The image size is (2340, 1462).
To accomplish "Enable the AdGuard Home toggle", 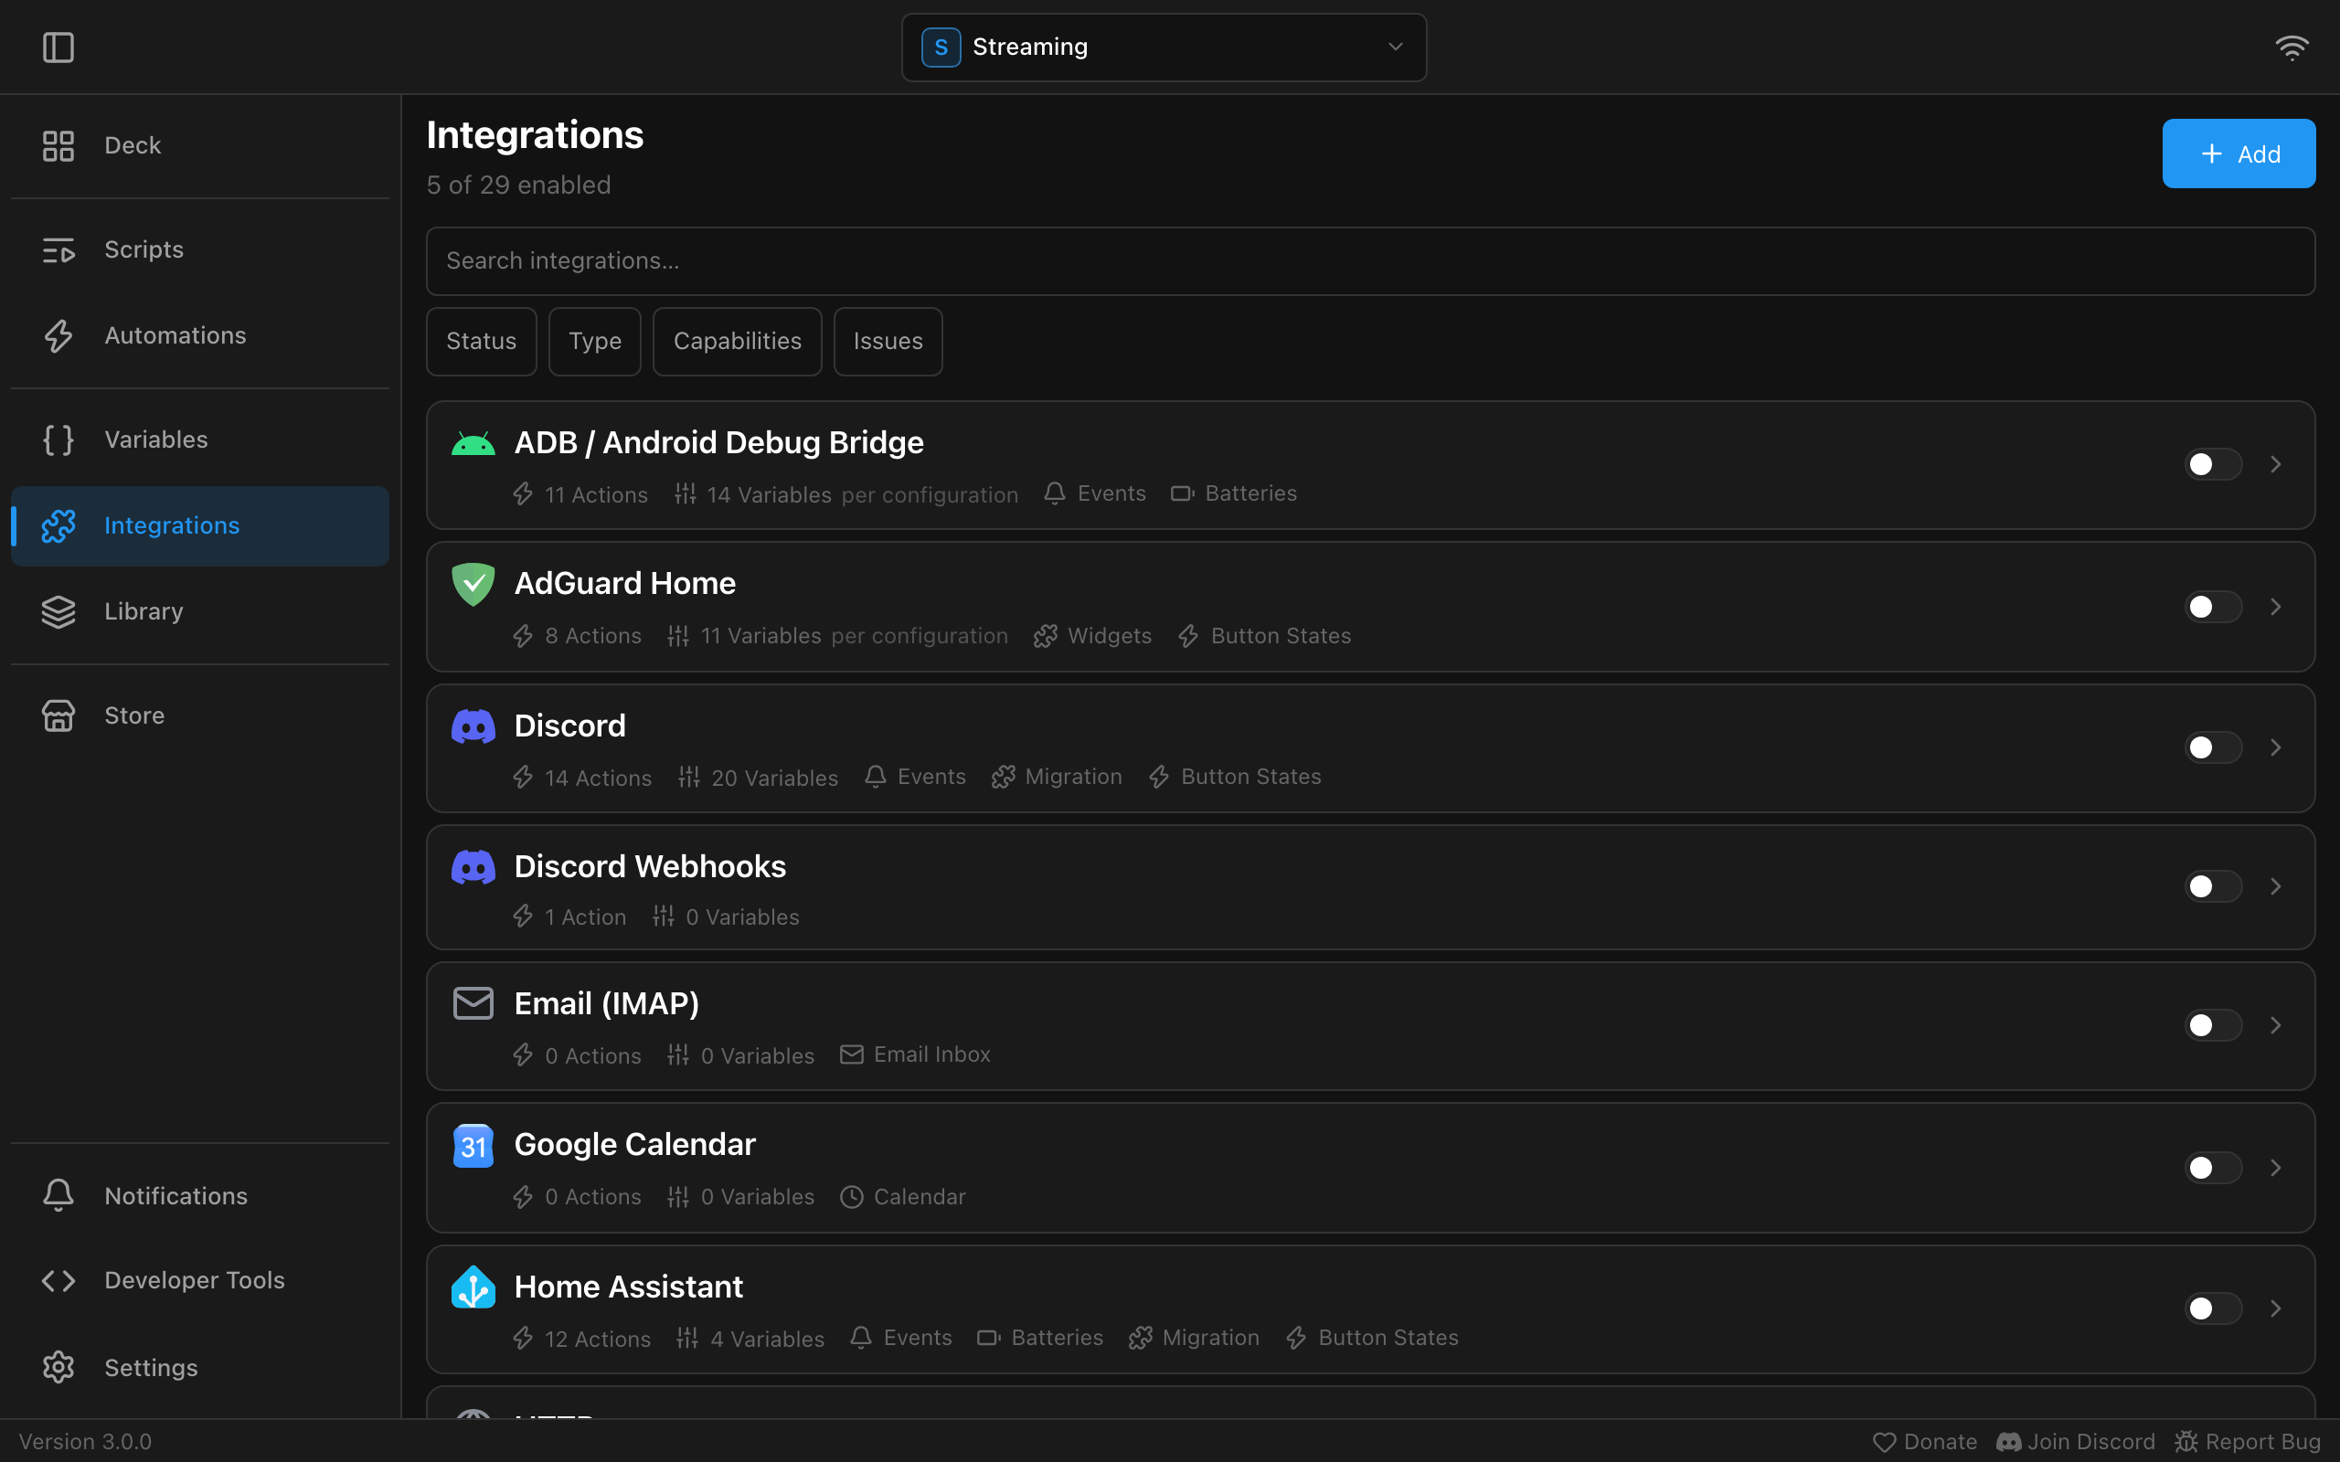I will 2212,606.
